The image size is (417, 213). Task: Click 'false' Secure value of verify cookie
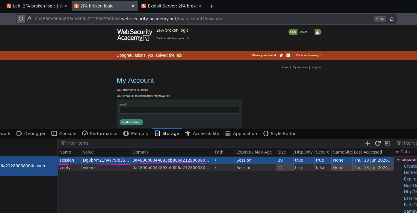click(323, 168)
